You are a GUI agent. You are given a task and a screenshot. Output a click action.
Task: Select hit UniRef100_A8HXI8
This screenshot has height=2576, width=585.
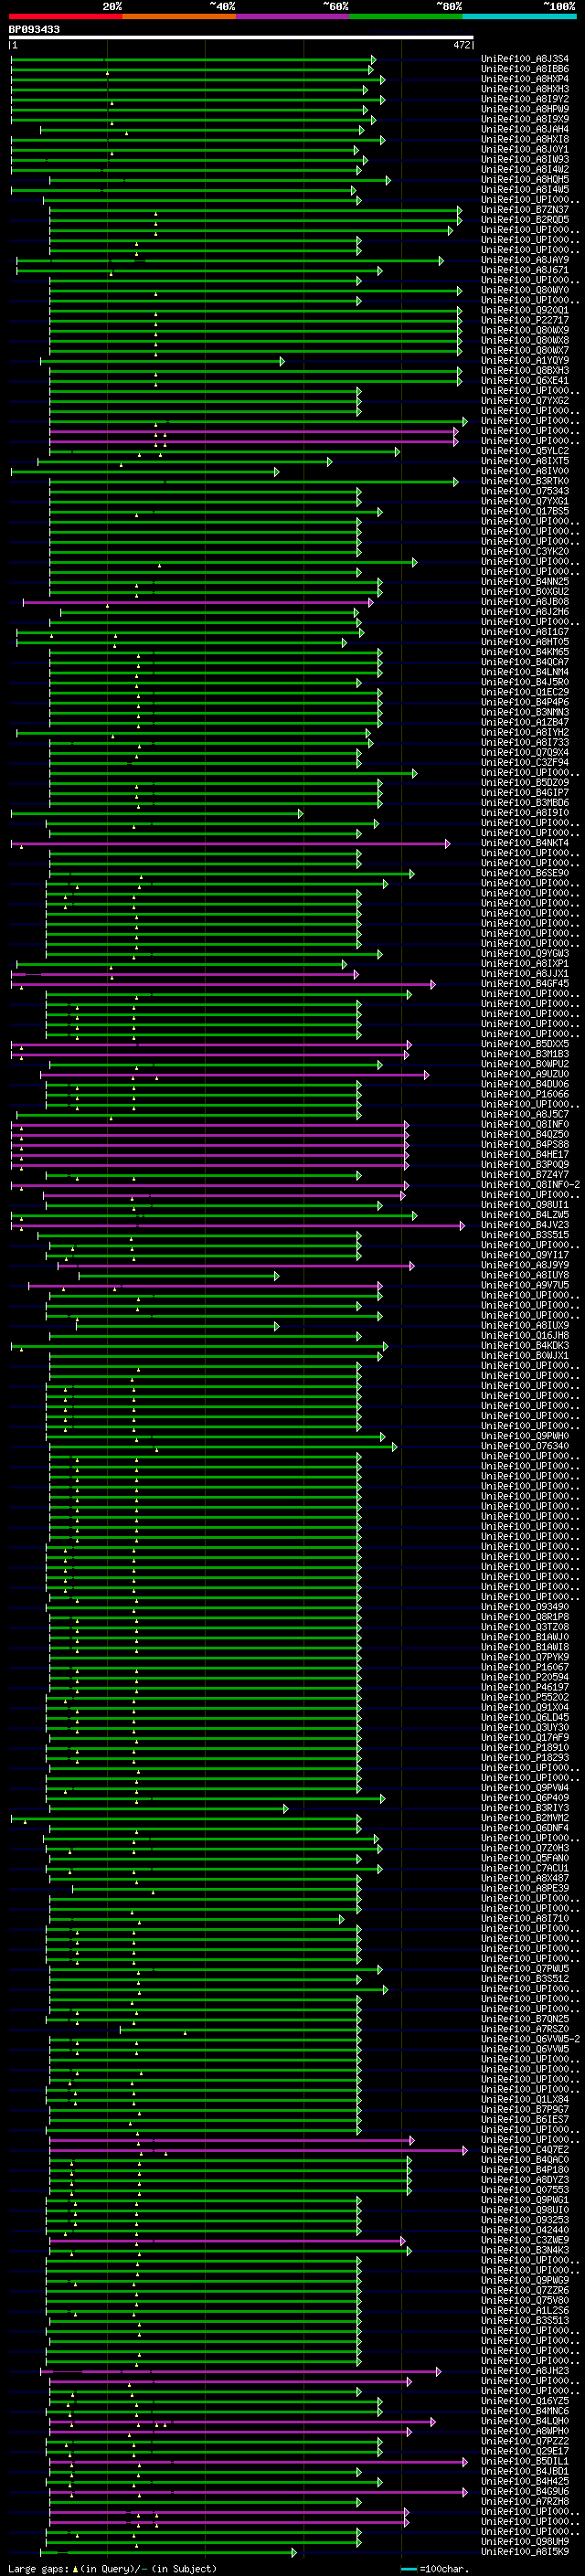(525, 139)
